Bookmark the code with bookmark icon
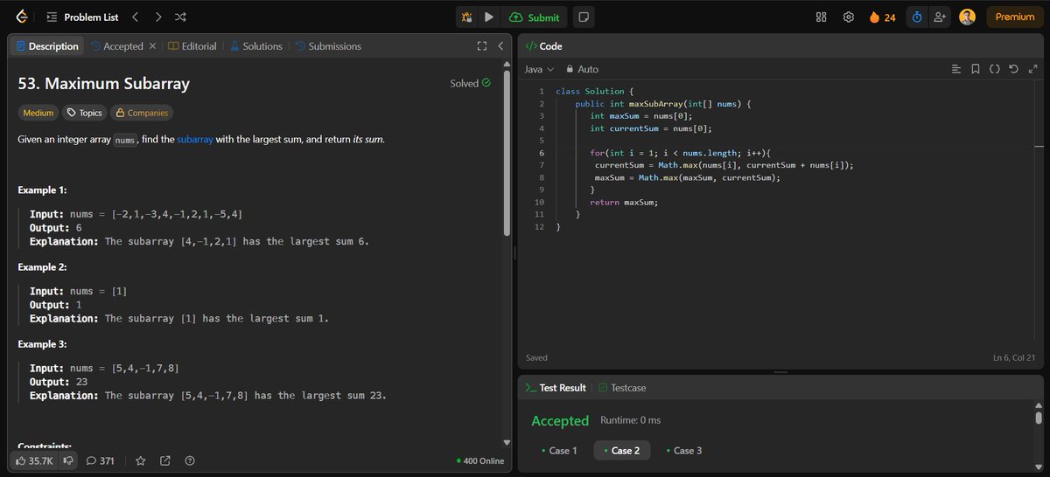This screenshot has width=1050, height=477. click(x=975, y=69)
